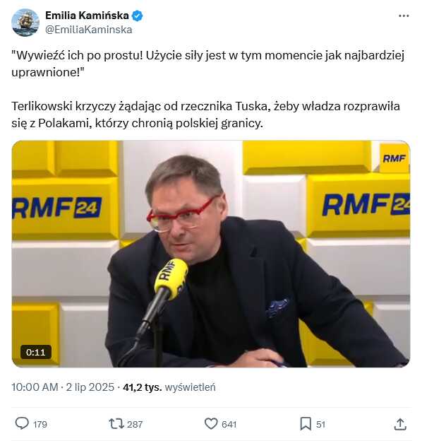Open Emilia Kamińska profile name
The image size is (422, 441).
click(x=87, y=16)
